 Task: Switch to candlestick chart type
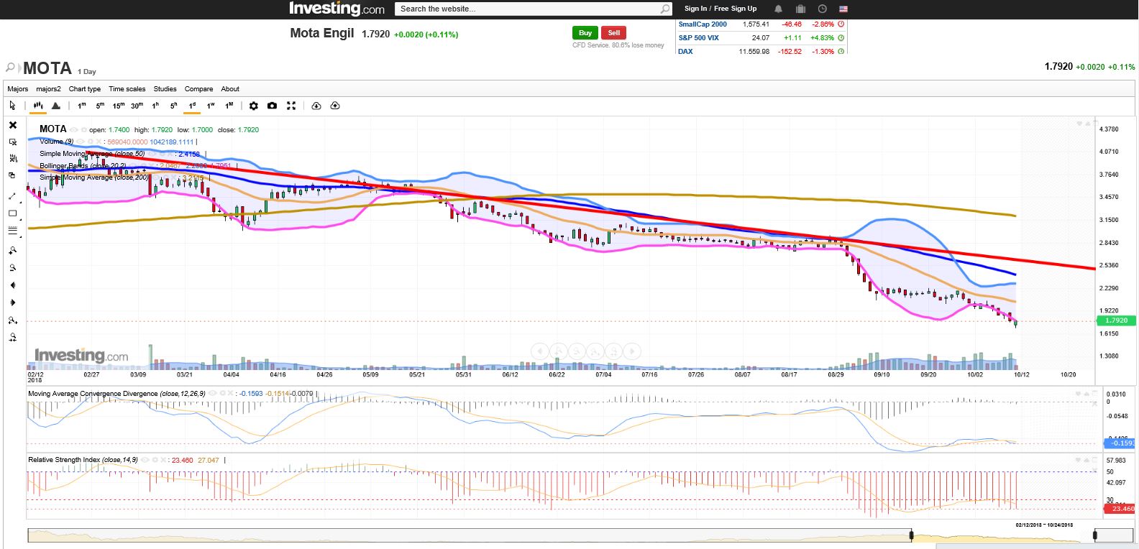[x=38, y=106]
